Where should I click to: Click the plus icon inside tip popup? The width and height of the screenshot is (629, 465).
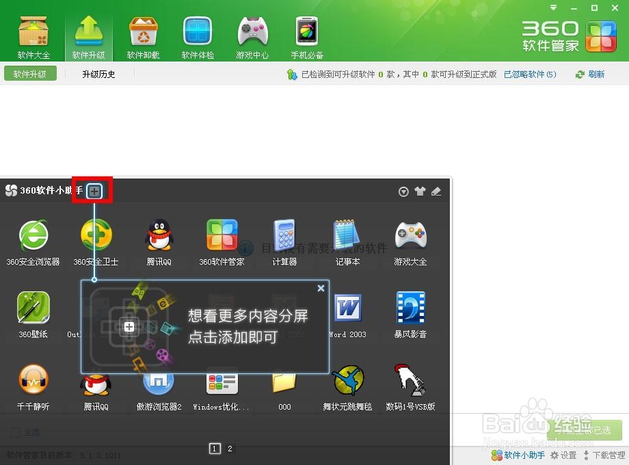coord(129,327)
